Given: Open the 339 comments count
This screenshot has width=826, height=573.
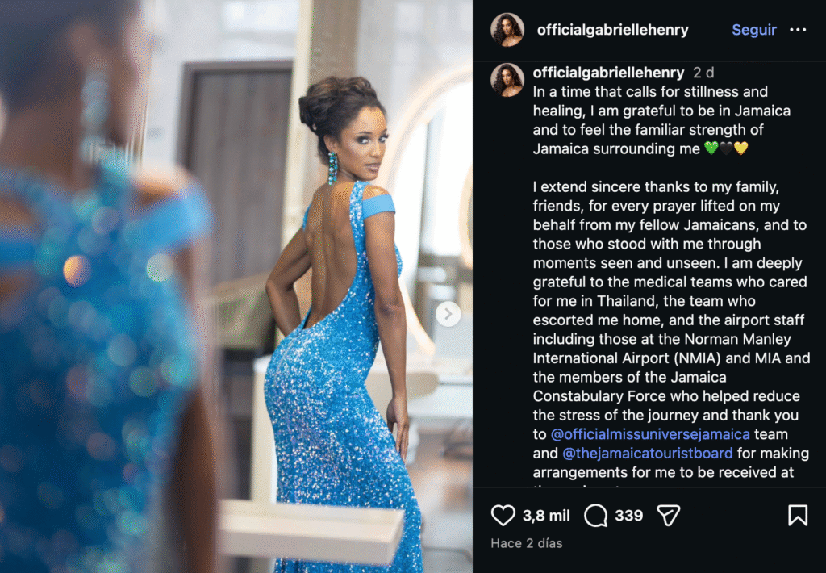Looking at the screenshot, I should click(629, 515).
